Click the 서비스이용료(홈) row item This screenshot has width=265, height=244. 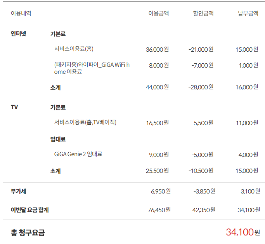[74, 49]
